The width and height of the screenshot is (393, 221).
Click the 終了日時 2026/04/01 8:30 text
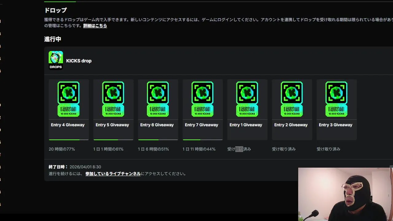75,167
